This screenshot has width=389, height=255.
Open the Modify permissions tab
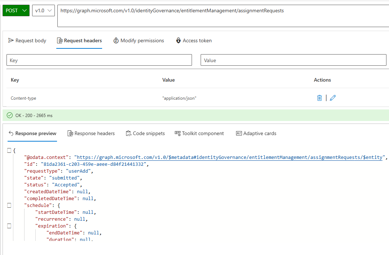tap(139, 40)
